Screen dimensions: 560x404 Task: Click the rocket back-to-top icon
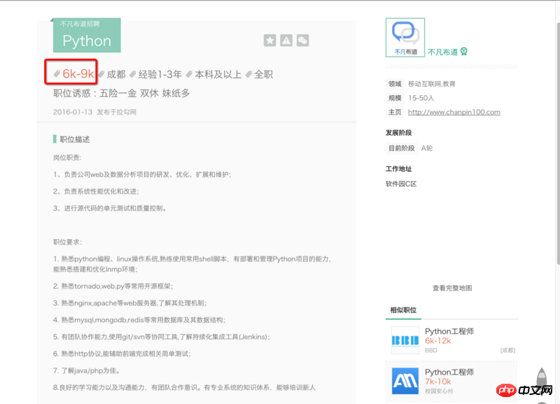pyautogui.click(x=542, y=380)
